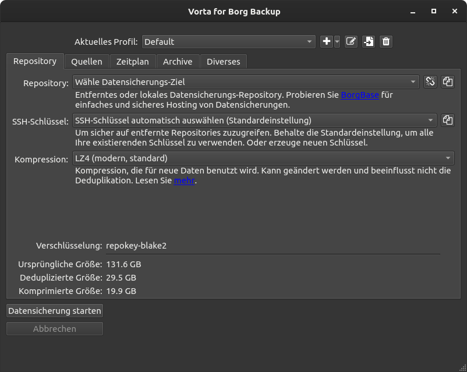This screenshot has width=467, height=372.
Task: Export profile using the file arrow icon
Action: point(369,41)
